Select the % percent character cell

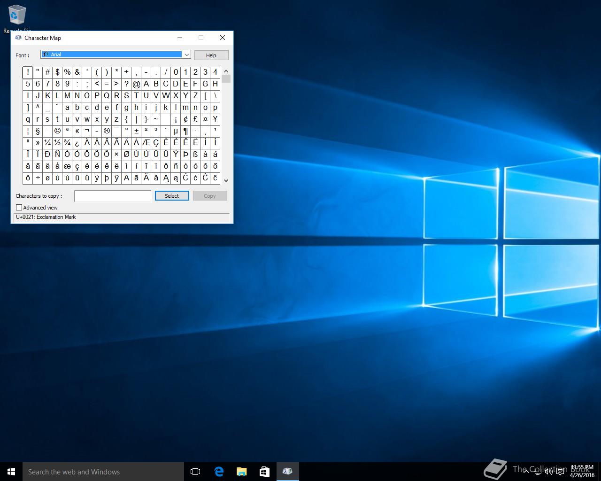pyautogui.click(x=67, y=72)
